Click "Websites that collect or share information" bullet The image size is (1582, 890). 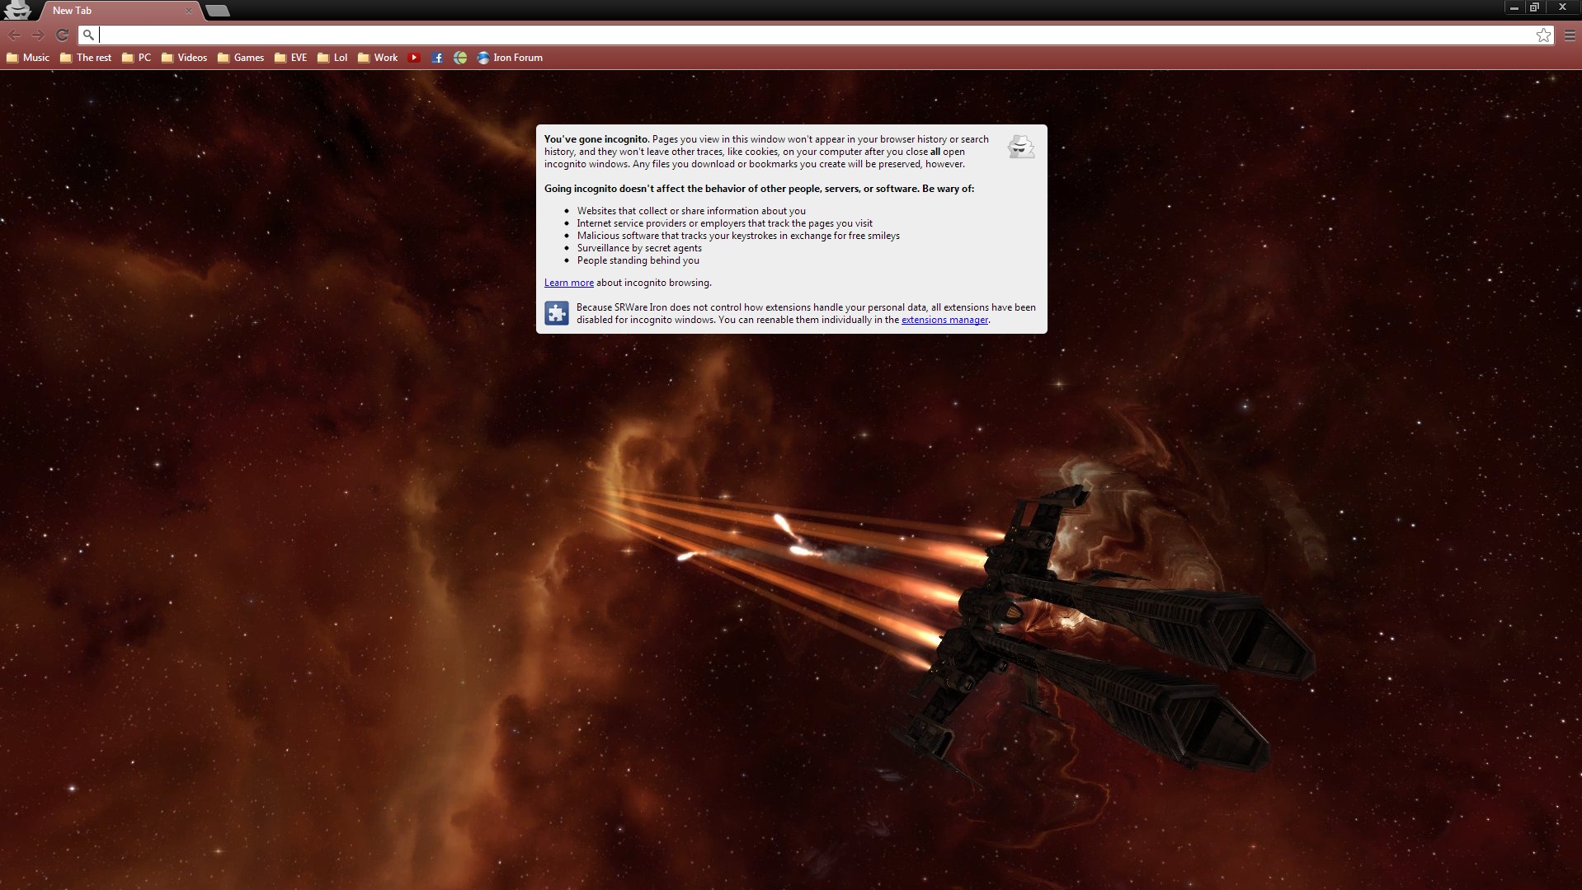point(691,211)
